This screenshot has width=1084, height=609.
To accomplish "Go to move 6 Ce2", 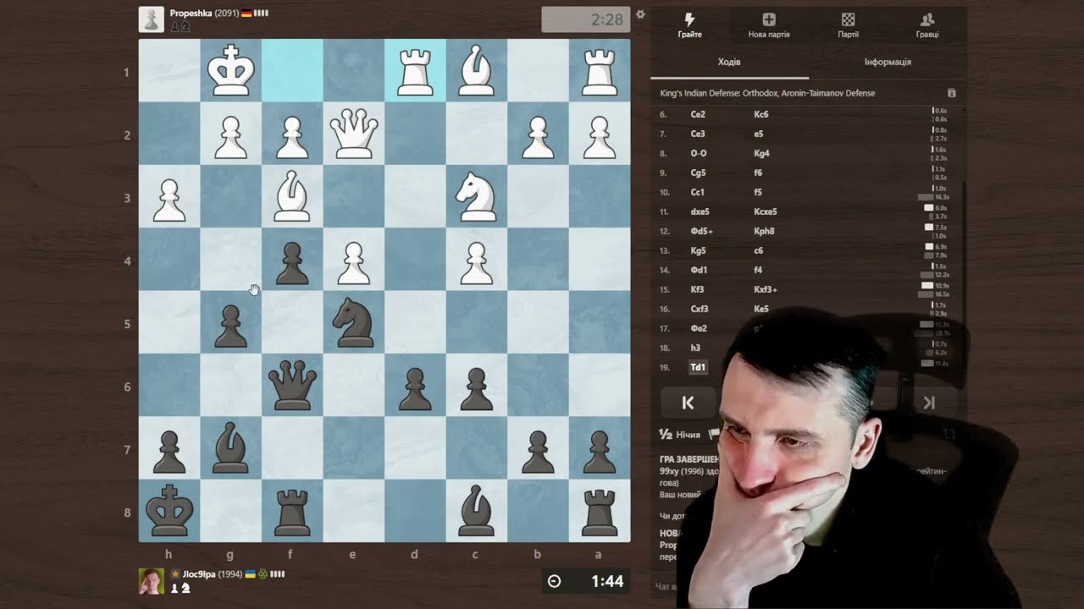I will coord(698,114).
